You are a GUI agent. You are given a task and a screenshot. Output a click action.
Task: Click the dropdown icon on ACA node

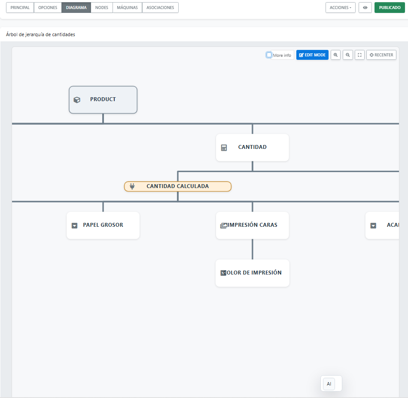[373, 225]
